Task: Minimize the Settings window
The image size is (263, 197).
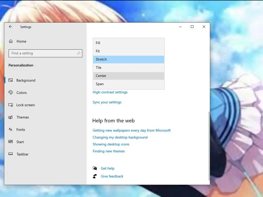Action: tap(180, 27)
